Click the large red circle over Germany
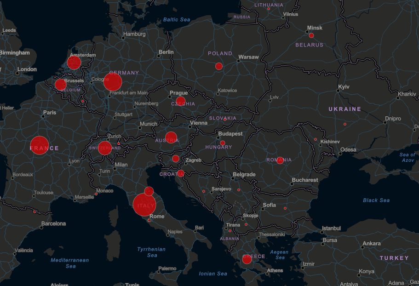 point(113,82)
